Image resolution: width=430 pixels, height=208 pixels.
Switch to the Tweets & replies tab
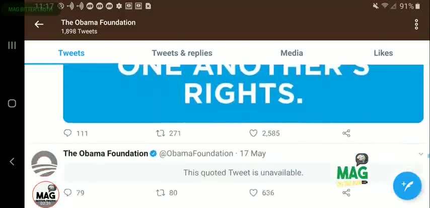[x=182, y=53]
